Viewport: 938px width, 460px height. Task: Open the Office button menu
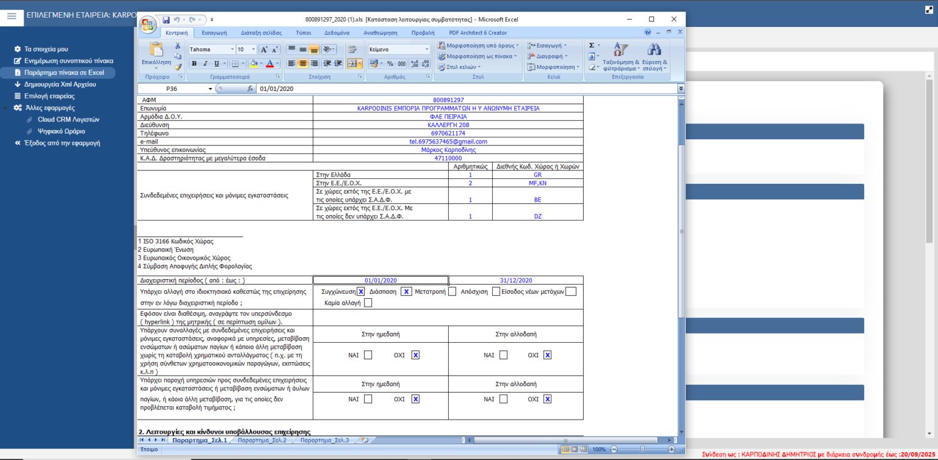click(148, 24)
